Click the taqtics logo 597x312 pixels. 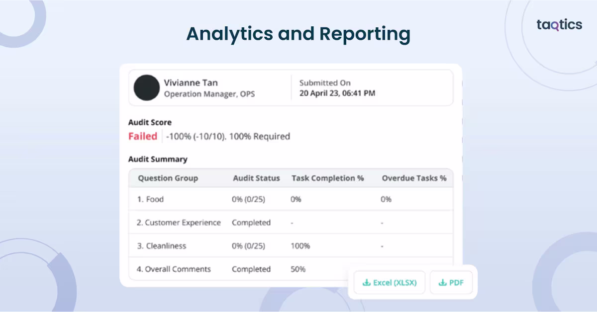559,25
